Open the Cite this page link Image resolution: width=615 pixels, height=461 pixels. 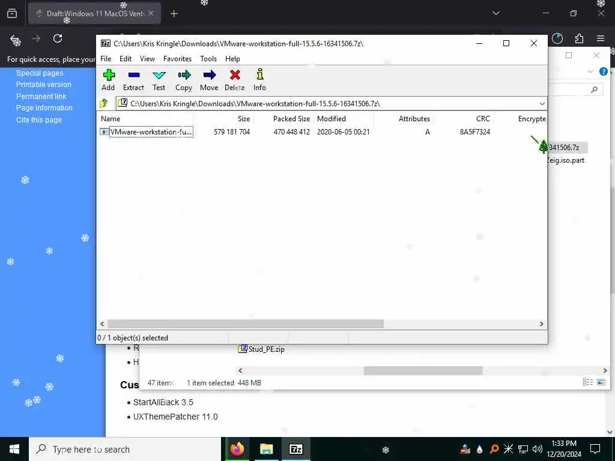point(39,120)
